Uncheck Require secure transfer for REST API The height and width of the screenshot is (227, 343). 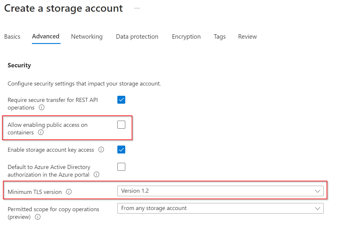[x=121, y=100]
